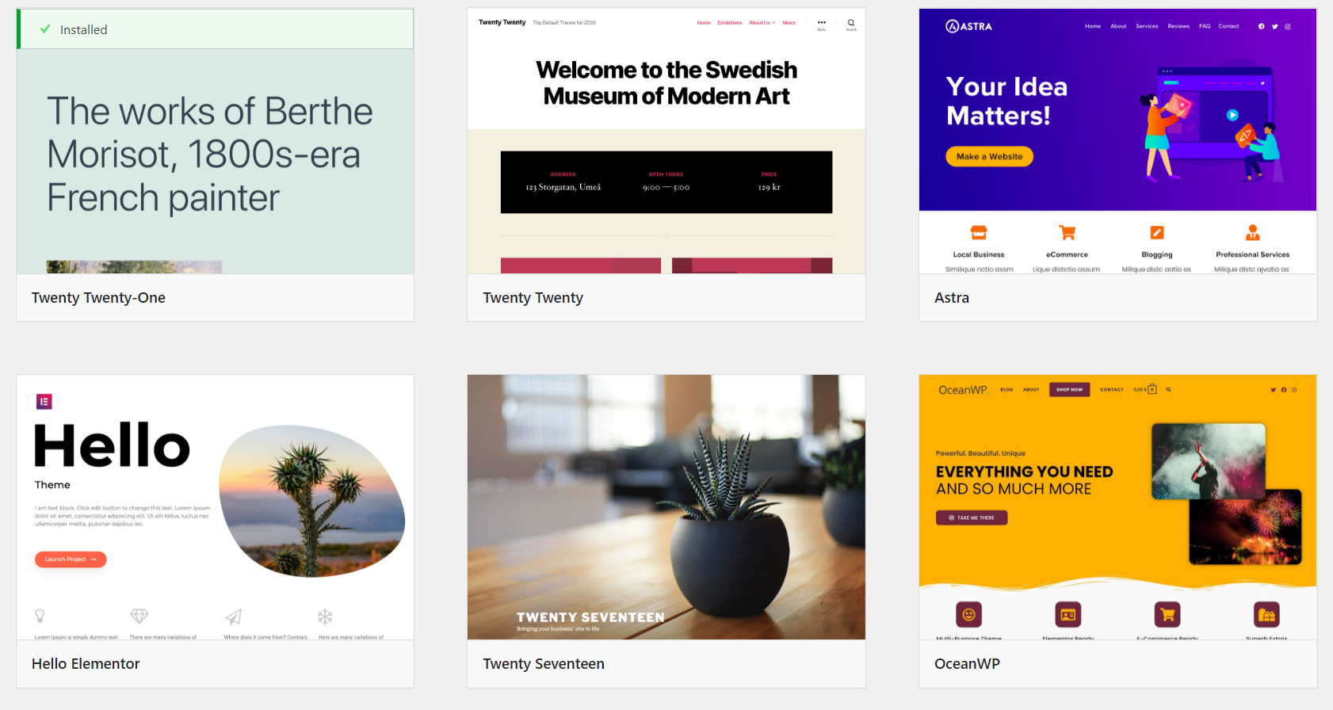
Task: Click search magnifier in Twenty Twenty preview
Action: (851, 23)
